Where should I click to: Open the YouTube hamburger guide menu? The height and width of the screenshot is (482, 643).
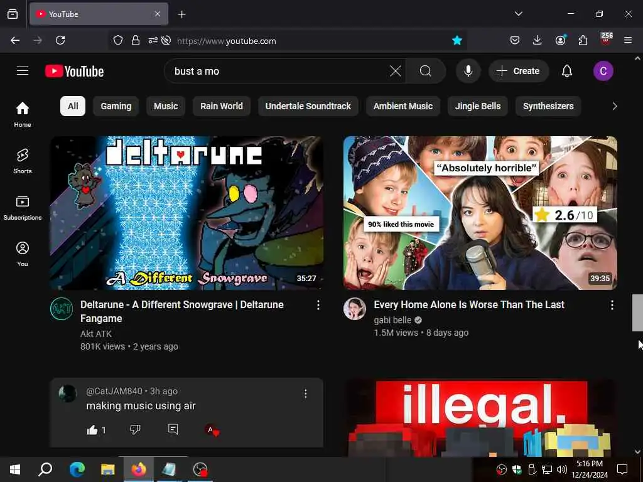pyautogui.click(x=23, y=71)
